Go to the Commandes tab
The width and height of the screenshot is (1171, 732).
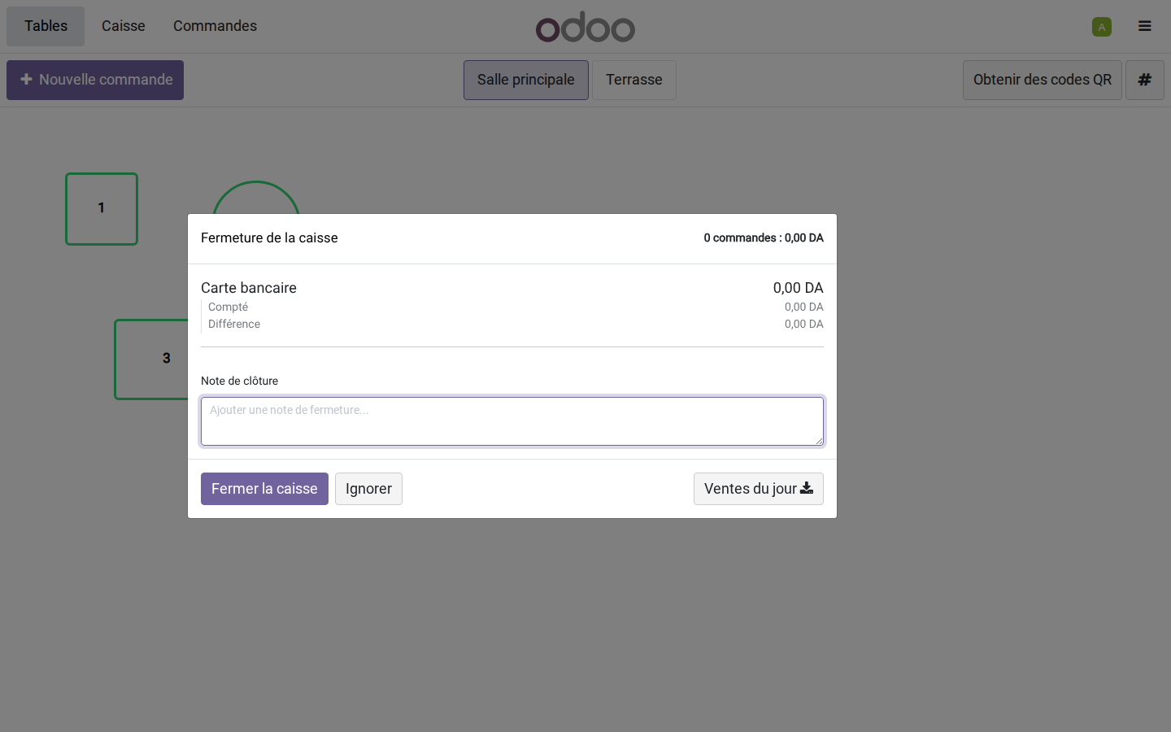215,26
